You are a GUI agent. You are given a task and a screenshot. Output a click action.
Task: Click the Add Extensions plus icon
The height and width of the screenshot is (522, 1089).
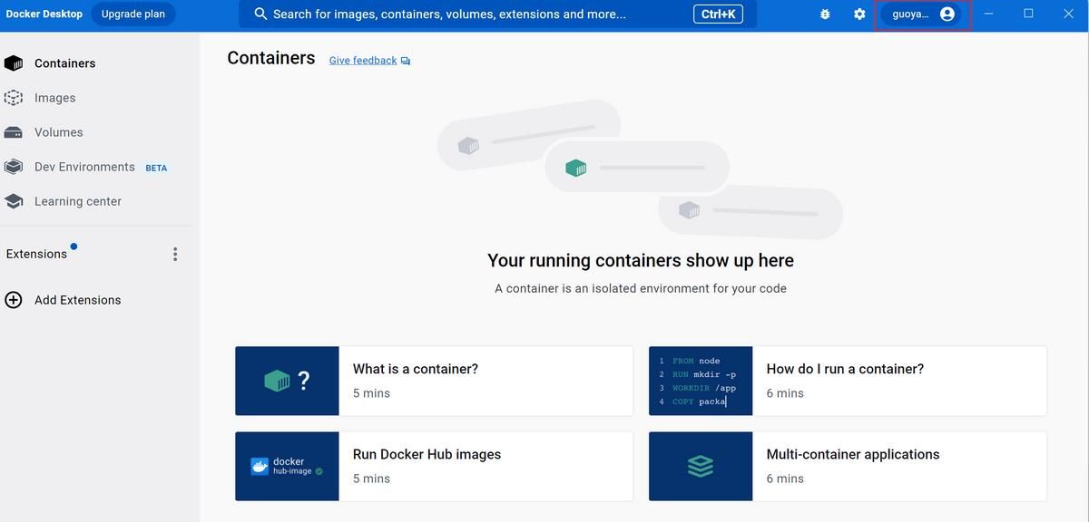pos(13,299)
